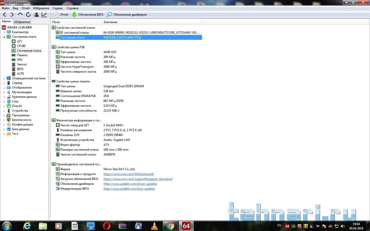This screenshot has width=370, height=231.
Task: Open the Вид menu
Action: point(15,8)
